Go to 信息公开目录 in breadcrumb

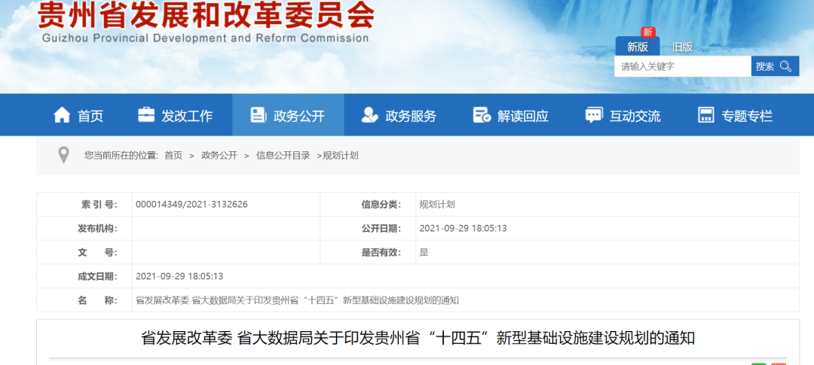coord(283,156)
